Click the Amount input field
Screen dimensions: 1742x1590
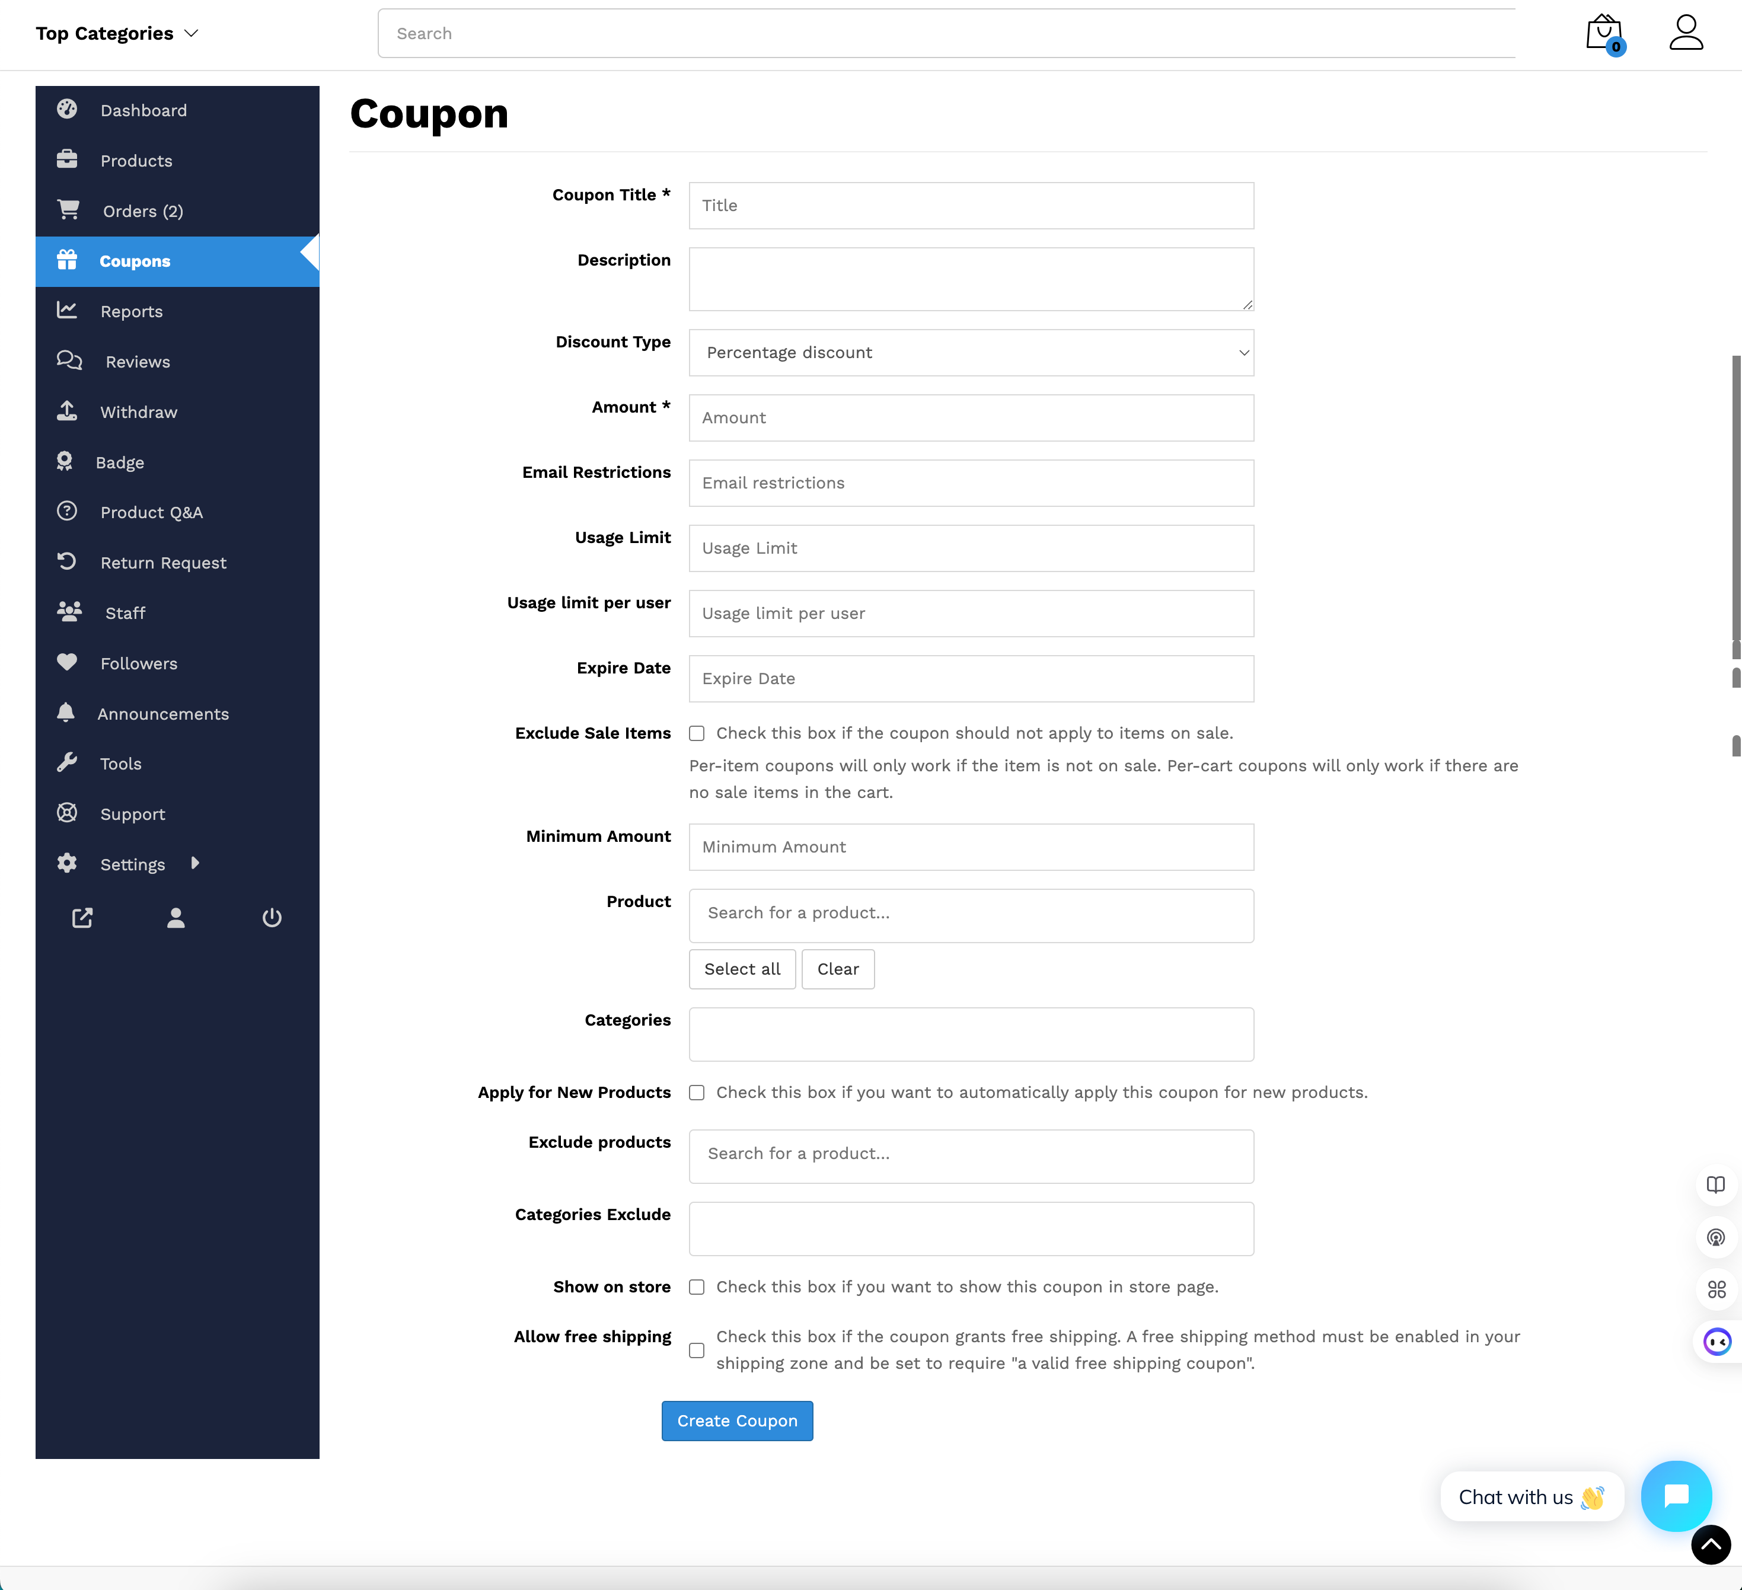[971, 418]
